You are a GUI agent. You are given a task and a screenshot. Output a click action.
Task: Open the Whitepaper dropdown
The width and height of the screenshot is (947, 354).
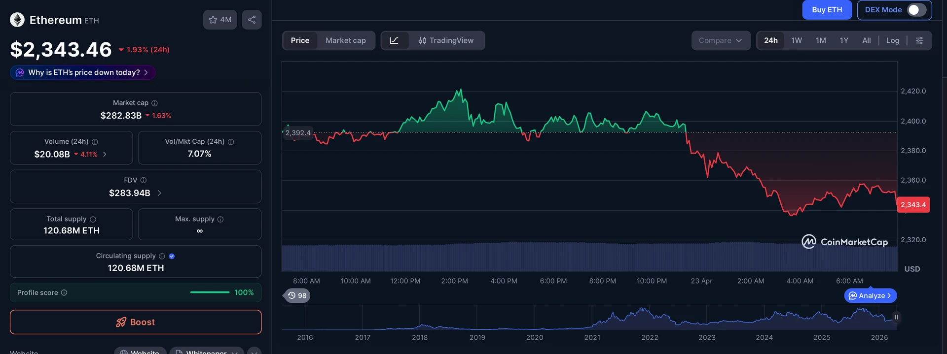[207, 351]
